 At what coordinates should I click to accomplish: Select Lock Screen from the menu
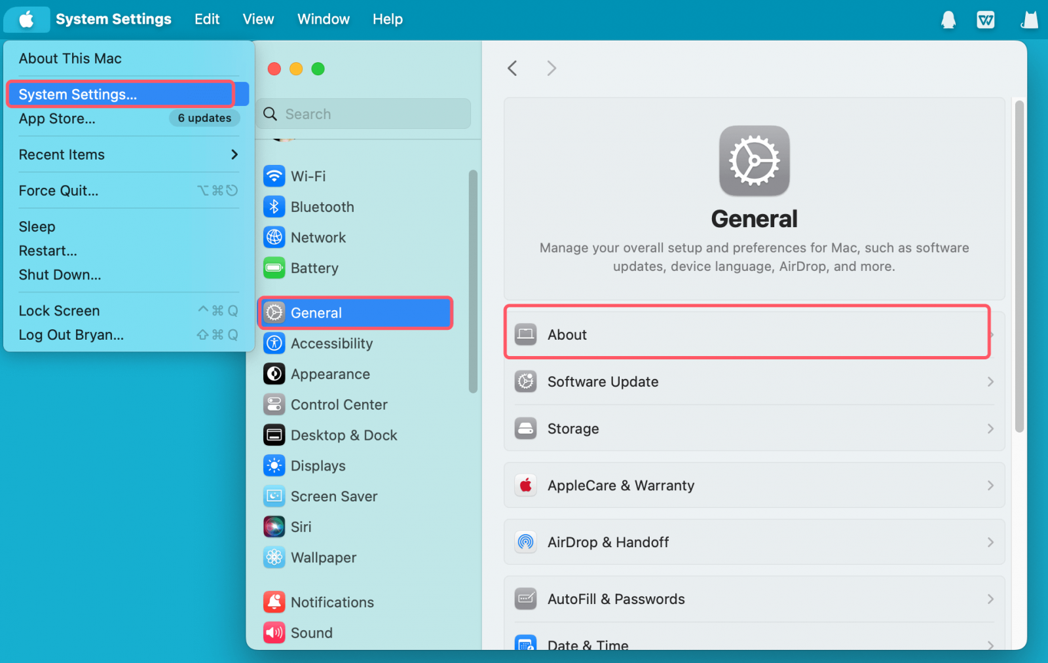click(x=59, y=310)
